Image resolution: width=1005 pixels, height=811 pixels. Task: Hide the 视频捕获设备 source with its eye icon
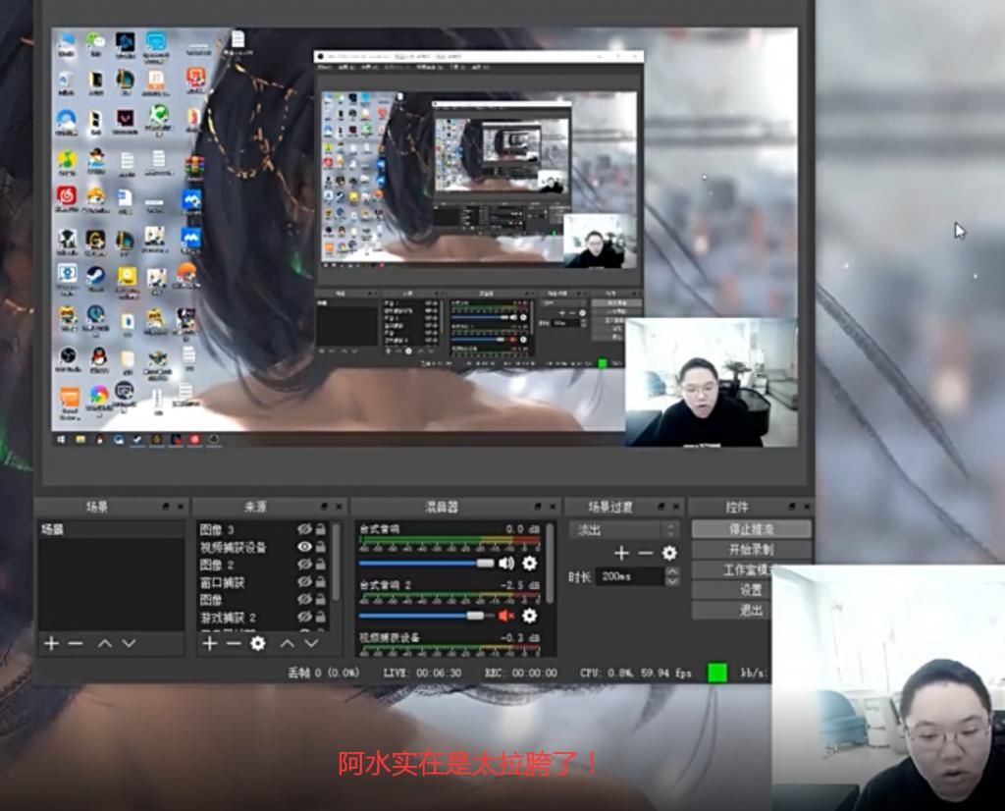pyautogui.click(x=304, y=546)
